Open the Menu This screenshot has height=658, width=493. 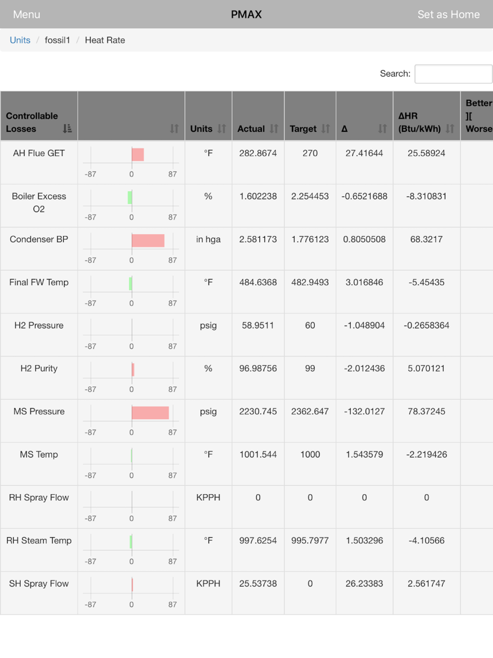coord(27,14)
